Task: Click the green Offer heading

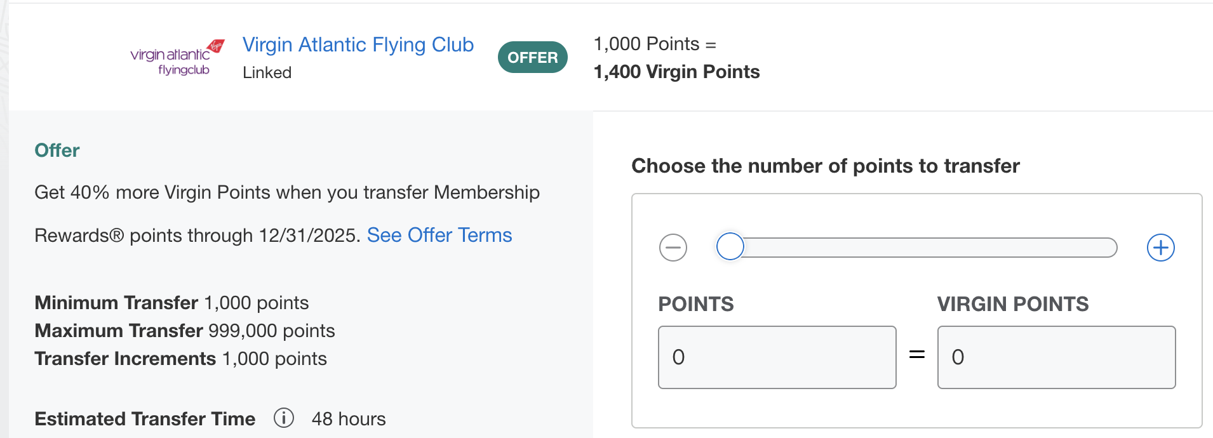Action: pos(57,150)
